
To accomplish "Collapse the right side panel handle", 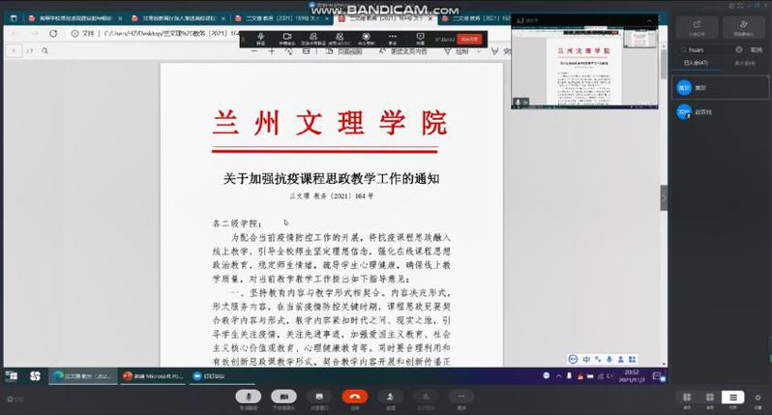I will (664, 197).
